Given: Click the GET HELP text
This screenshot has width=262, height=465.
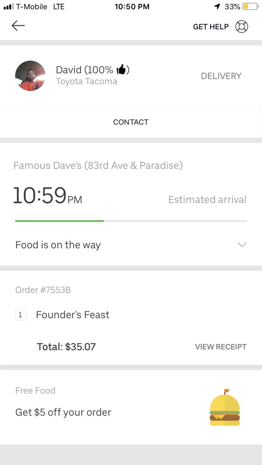Looking at the screenshot, I should click(x=211, y=27).
